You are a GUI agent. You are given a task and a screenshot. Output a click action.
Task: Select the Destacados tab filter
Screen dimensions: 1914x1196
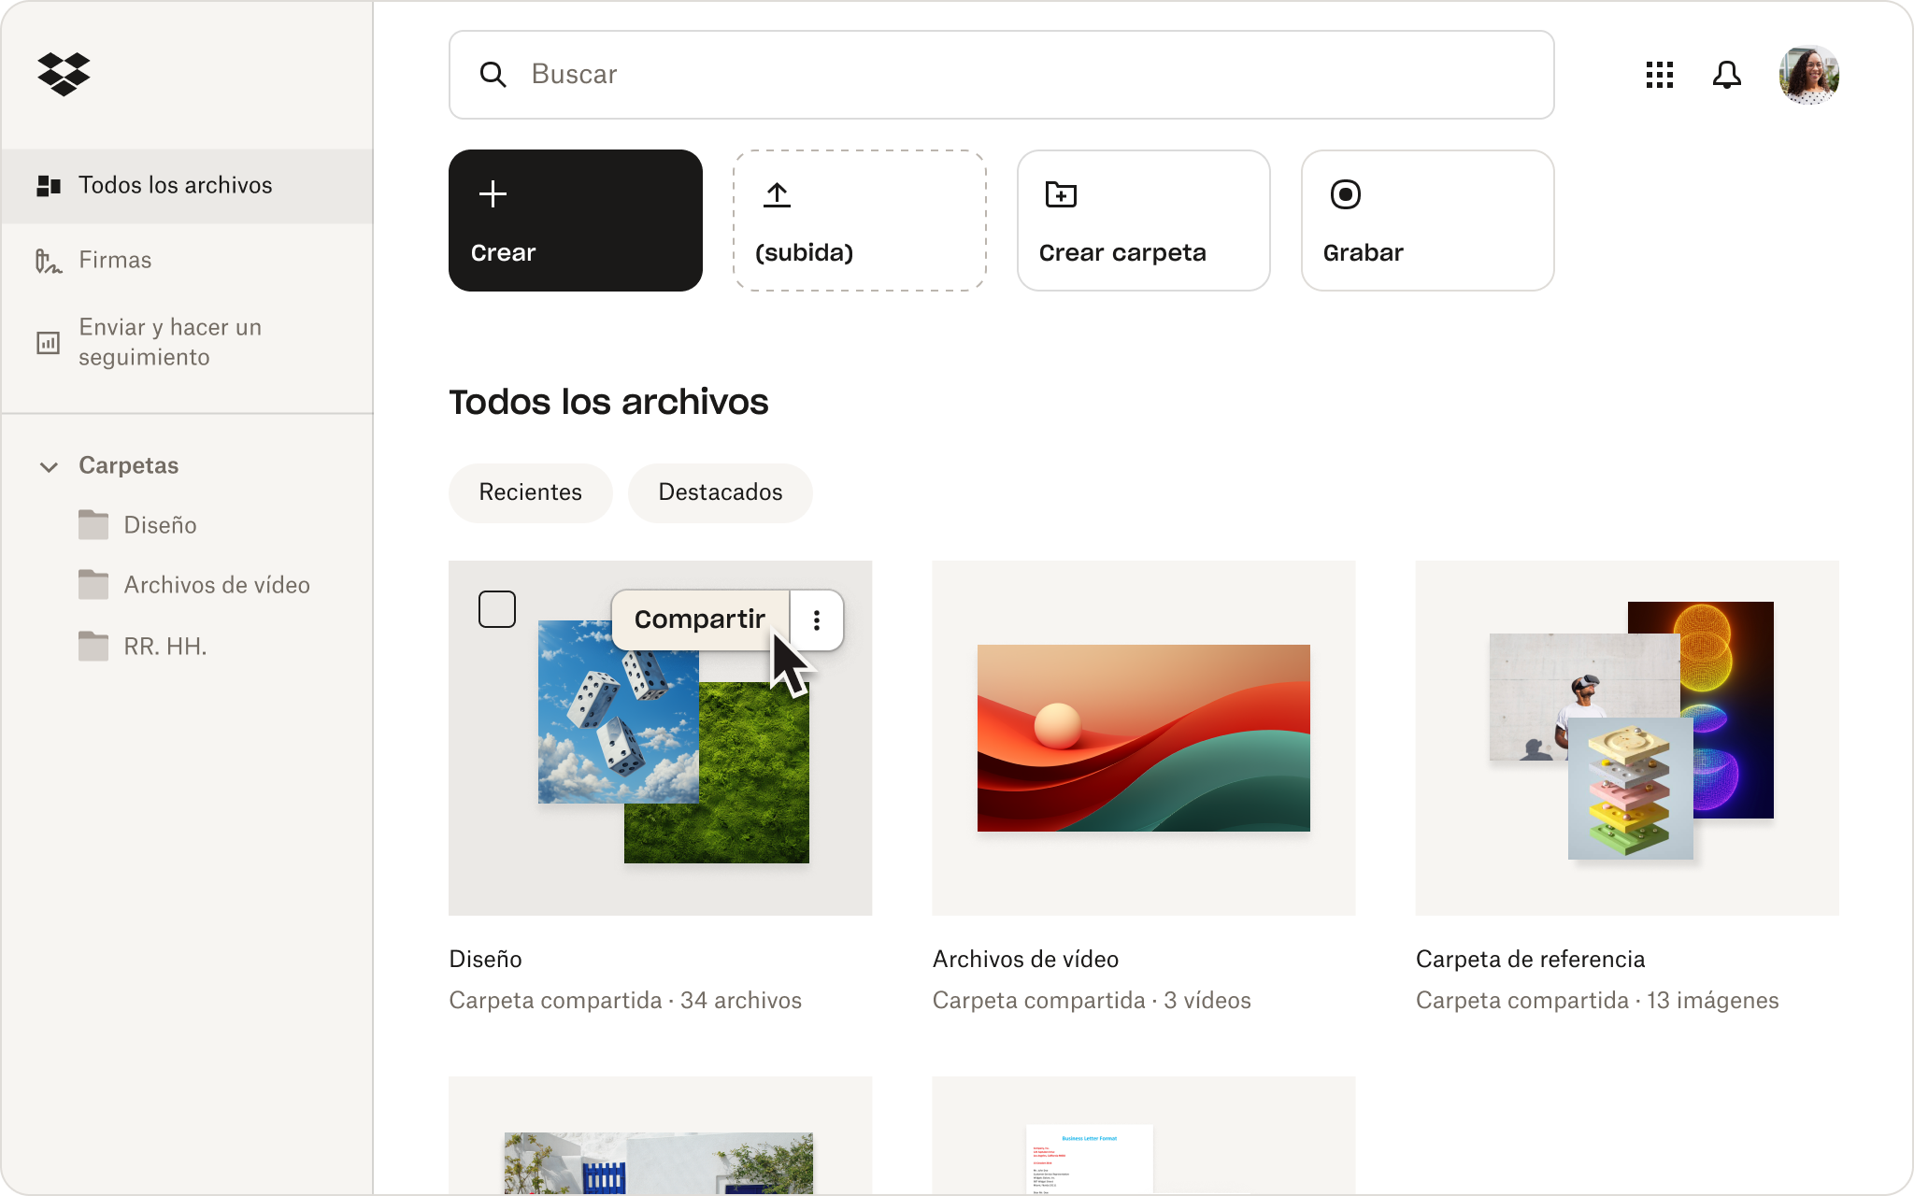[718, 491]
